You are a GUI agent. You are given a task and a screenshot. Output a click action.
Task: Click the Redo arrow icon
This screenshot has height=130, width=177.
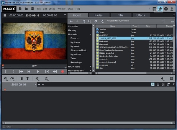(x=12, y=78)
